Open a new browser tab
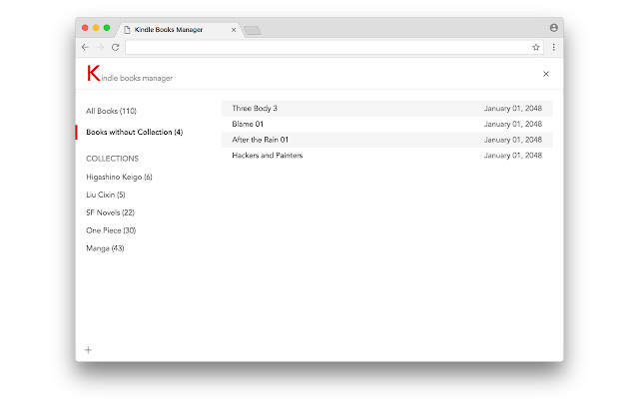 click(x=253, y=30)
